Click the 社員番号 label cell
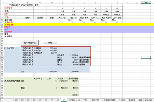The image size is (154, 102). 13,8
